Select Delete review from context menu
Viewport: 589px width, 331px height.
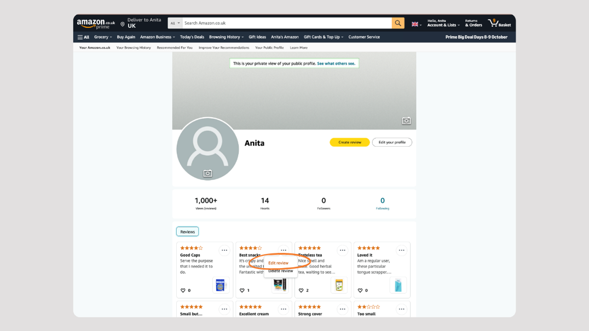pos(281,271)
